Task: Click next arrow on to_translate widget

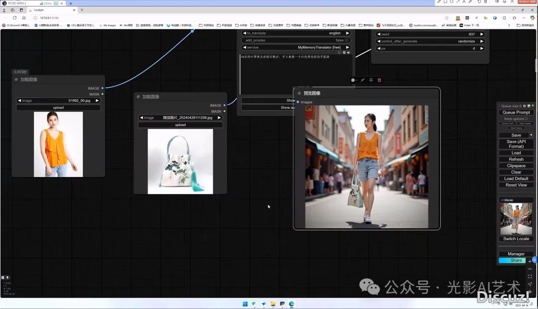Action: coord(348,33)
